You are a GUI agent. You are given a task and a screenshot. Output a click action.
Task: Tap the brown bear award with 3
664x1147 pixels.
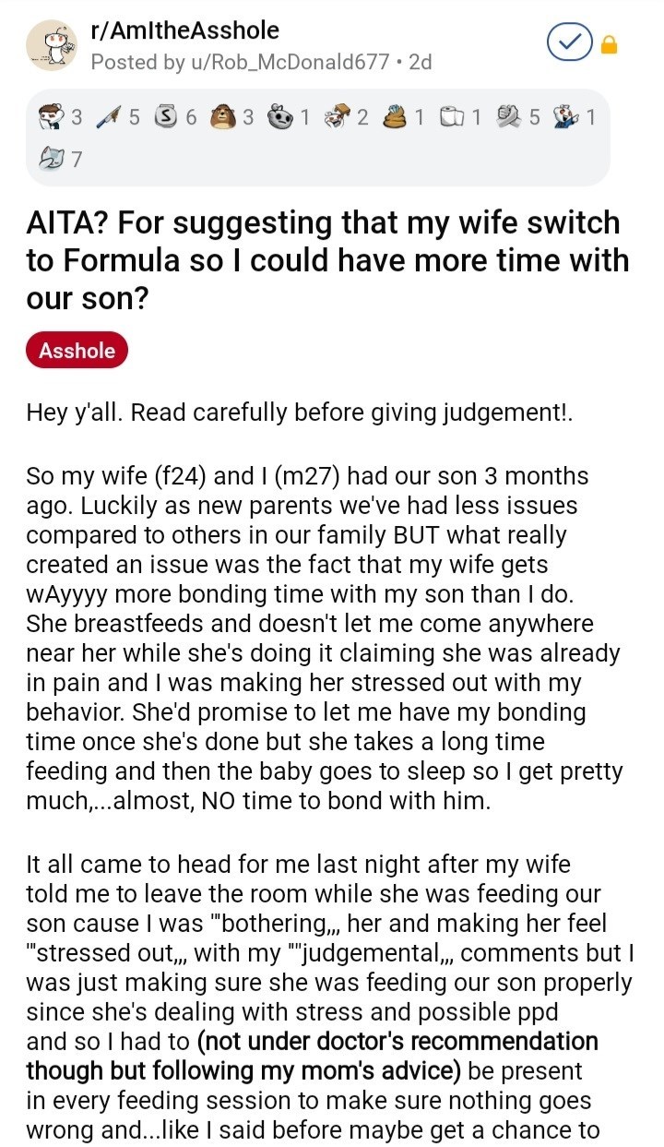point(222,117)
